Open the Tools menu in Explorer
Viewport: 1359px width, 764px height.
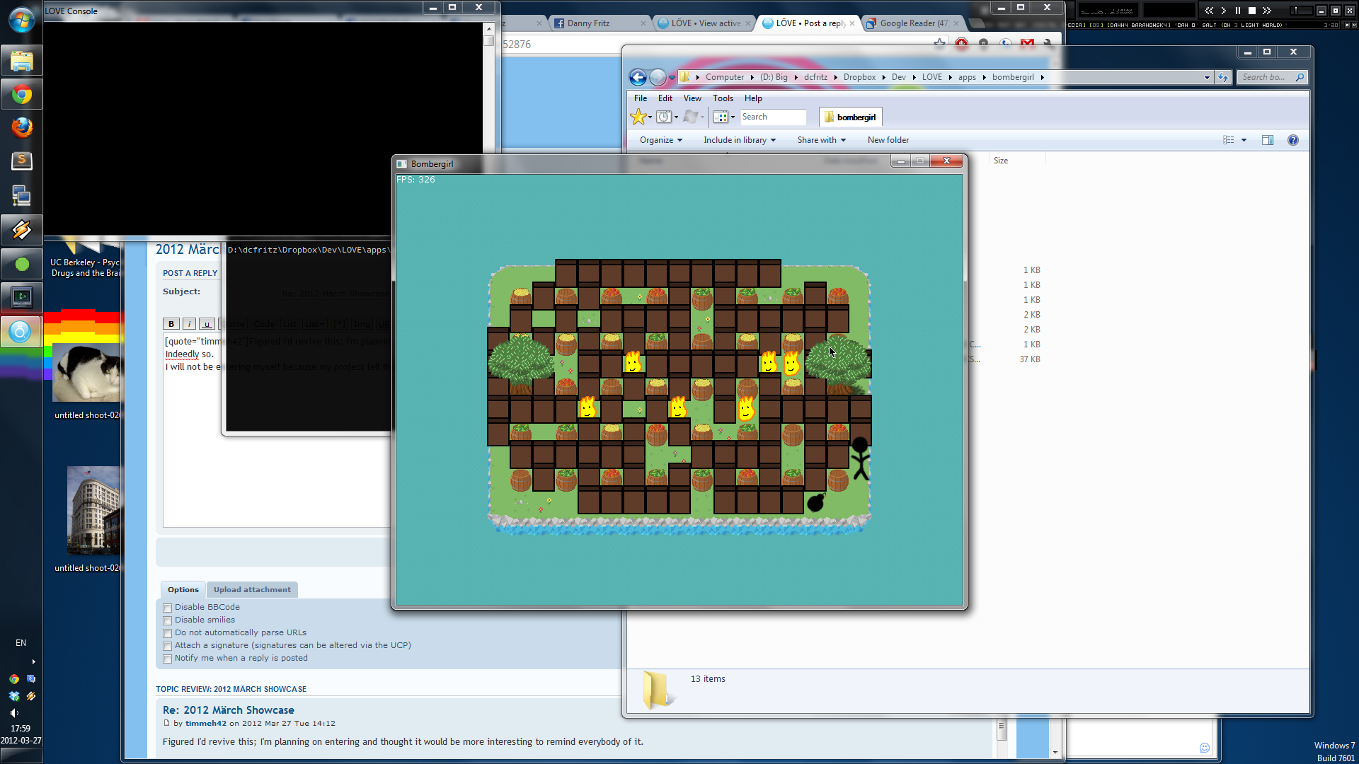pos(723,98)
